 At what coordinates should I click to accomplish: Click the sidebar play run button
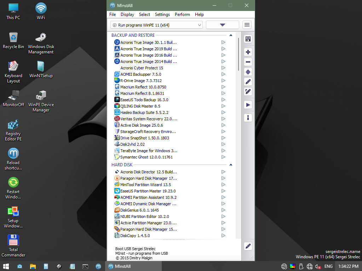[x=248, y=105]
